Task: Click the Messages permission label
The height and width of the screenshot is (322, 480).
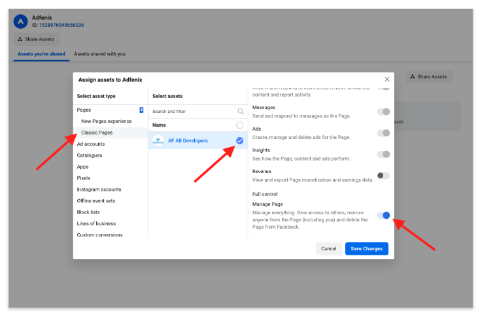Action: click(x=264, y=107)
